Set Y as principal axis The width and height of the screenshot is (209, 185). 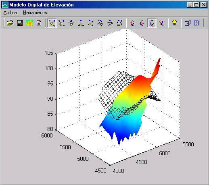click(x=142, y=23)
